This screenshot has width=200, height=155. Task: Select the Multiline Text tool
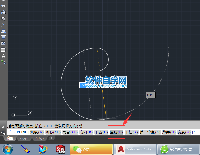3,56
